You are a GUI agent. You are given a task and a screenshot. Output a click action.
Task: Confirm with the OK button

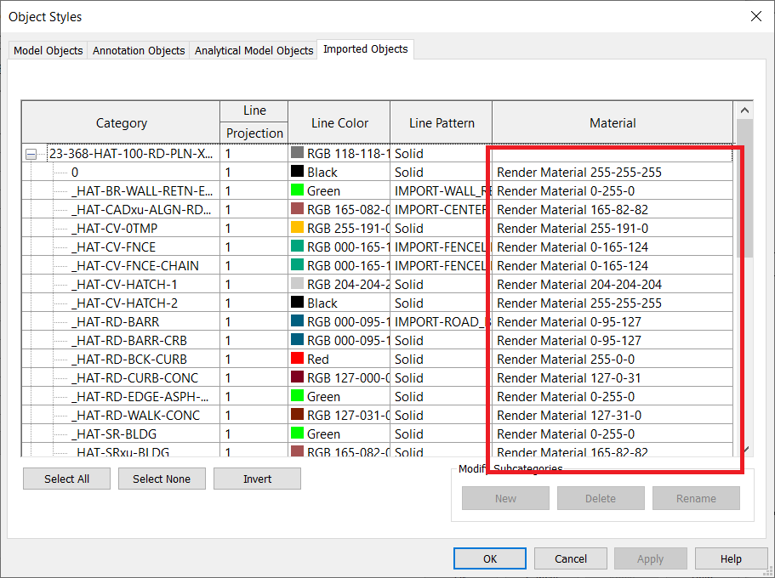pyautogui.click(x=490, y=558)
